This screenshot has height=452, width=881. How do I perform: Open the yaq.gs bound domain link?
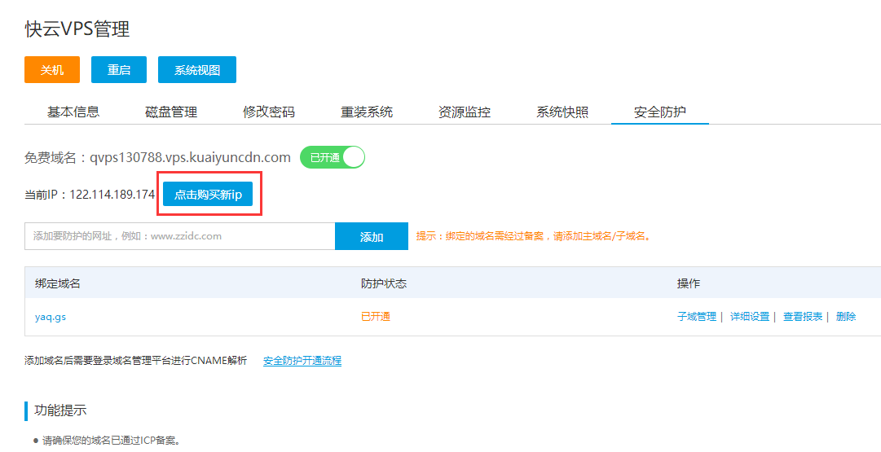point(51,317)
